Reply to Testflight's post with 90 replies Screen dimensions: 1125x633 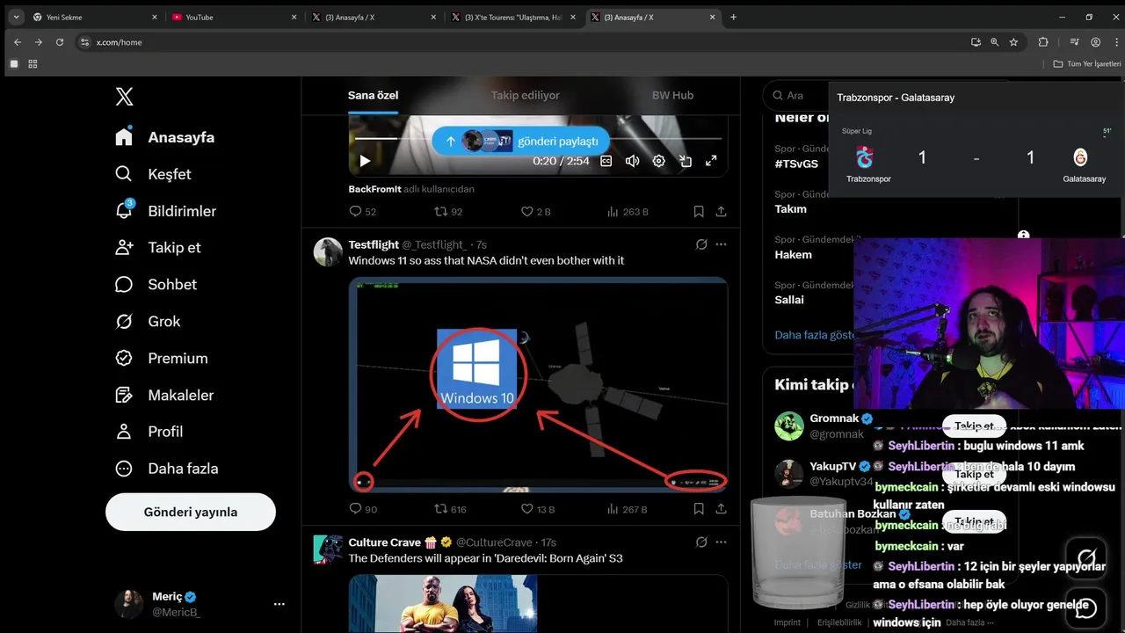click(363, 509)
